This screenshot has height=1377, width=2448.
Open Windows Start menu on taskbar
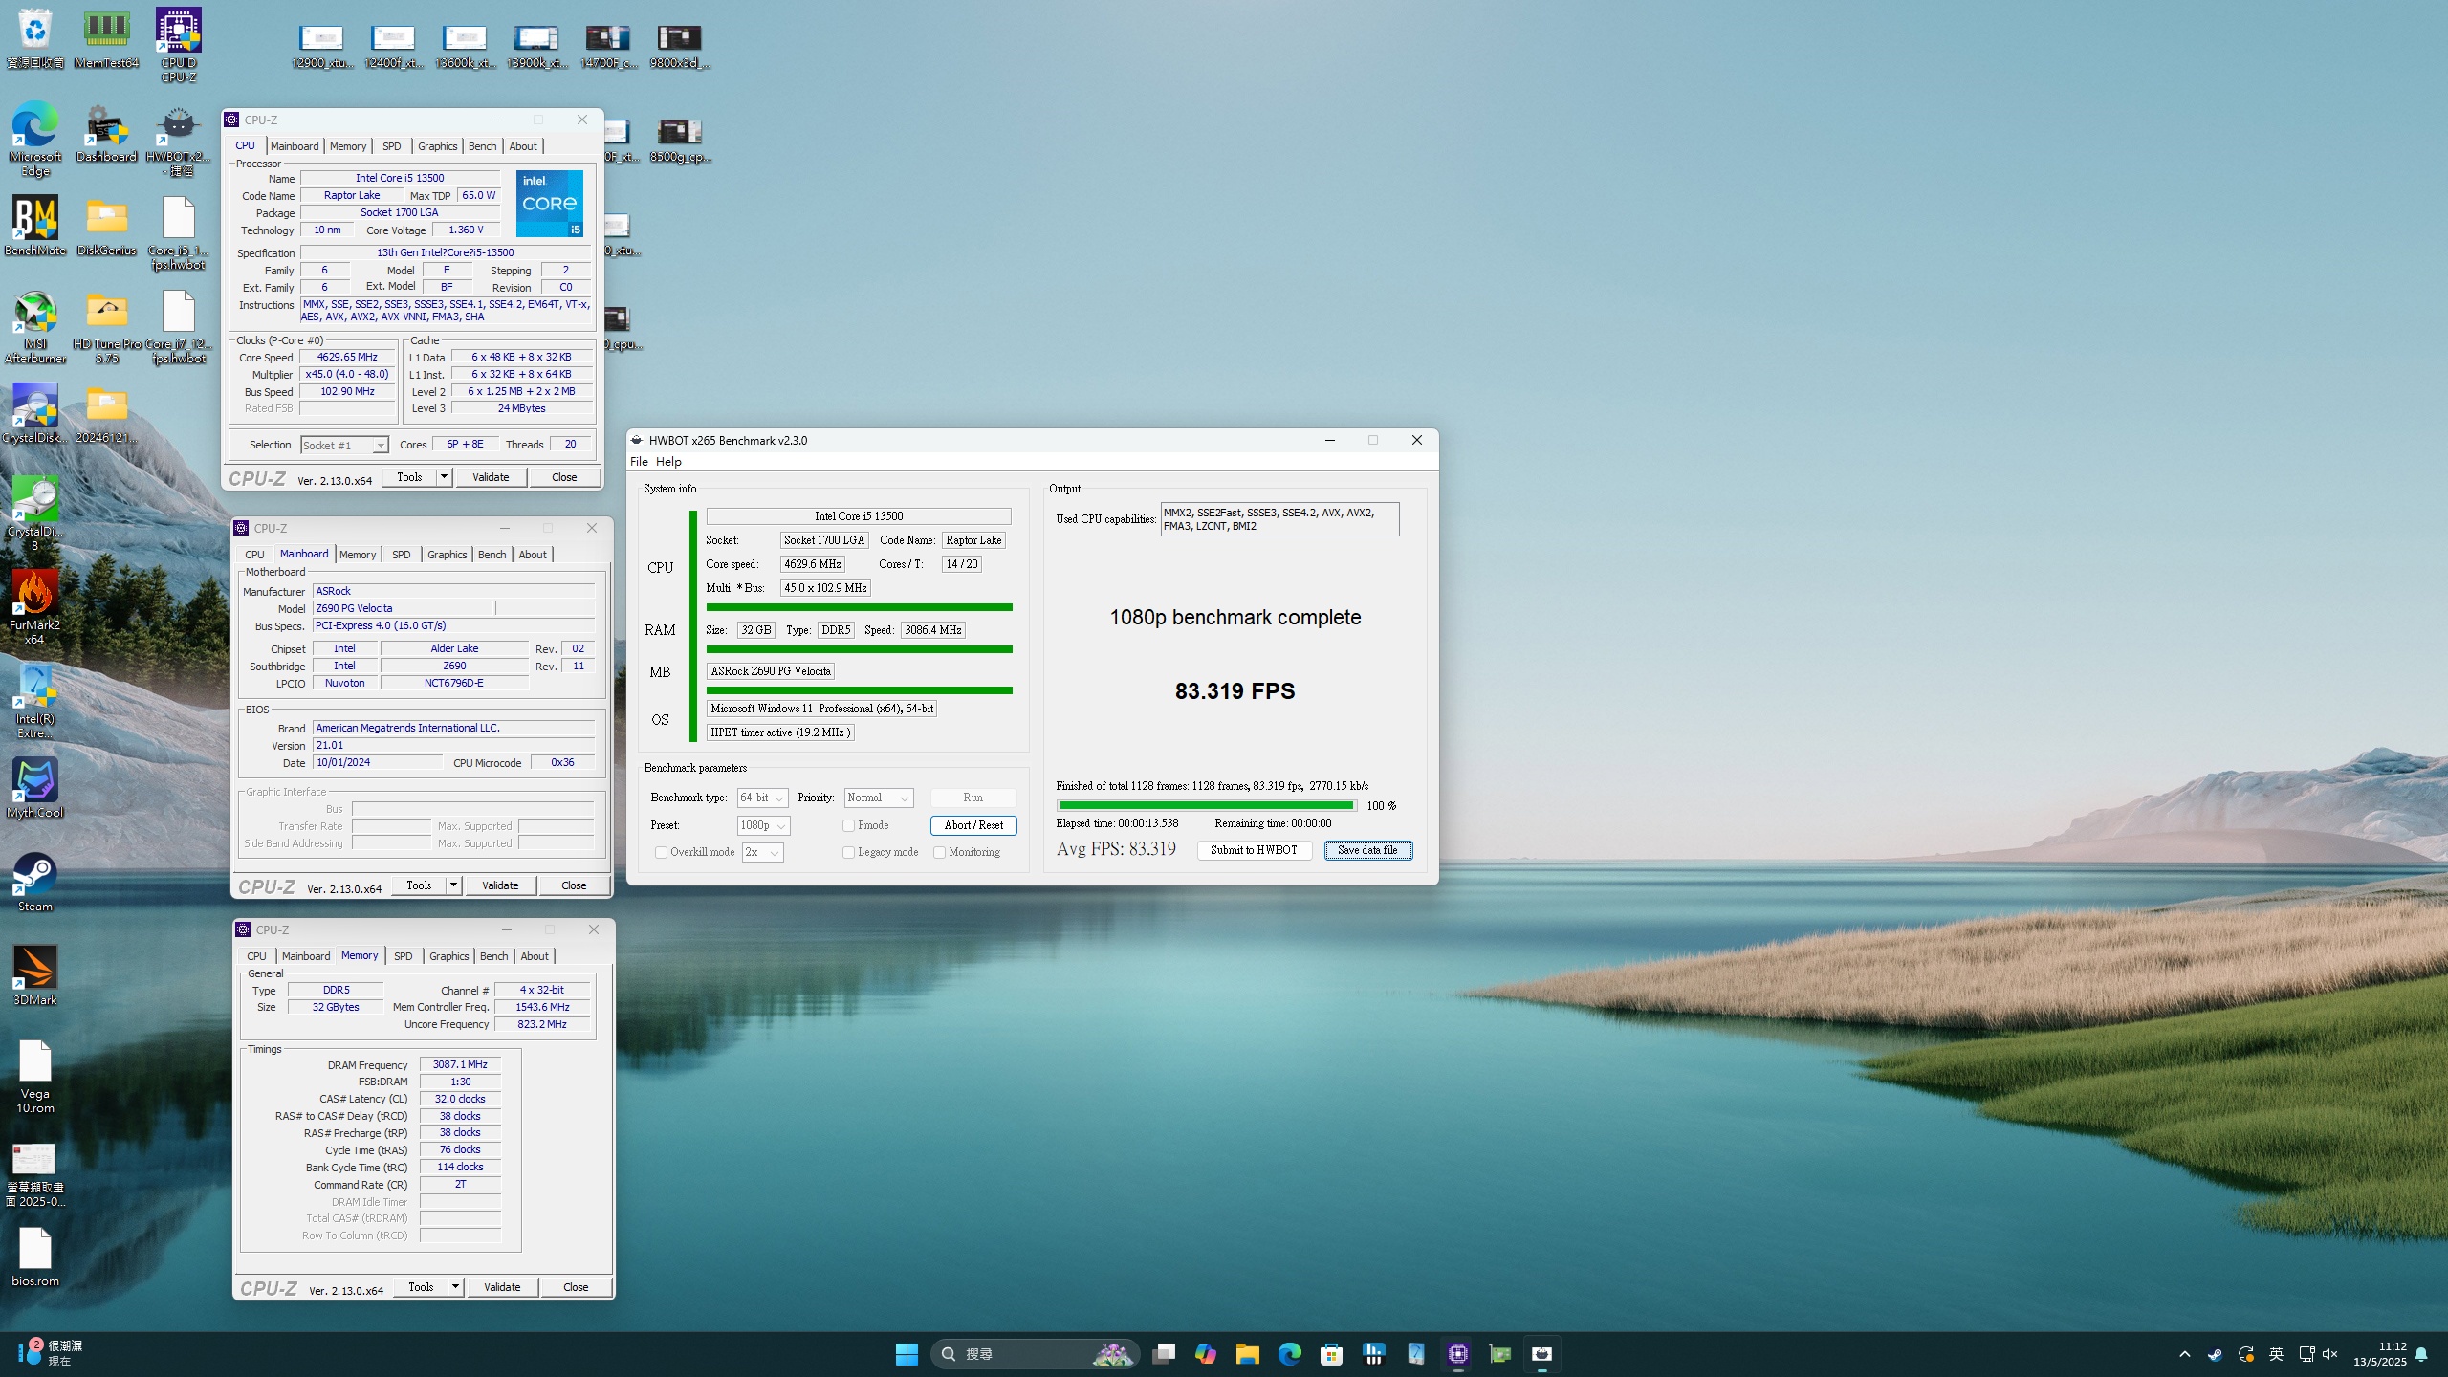907,1354
